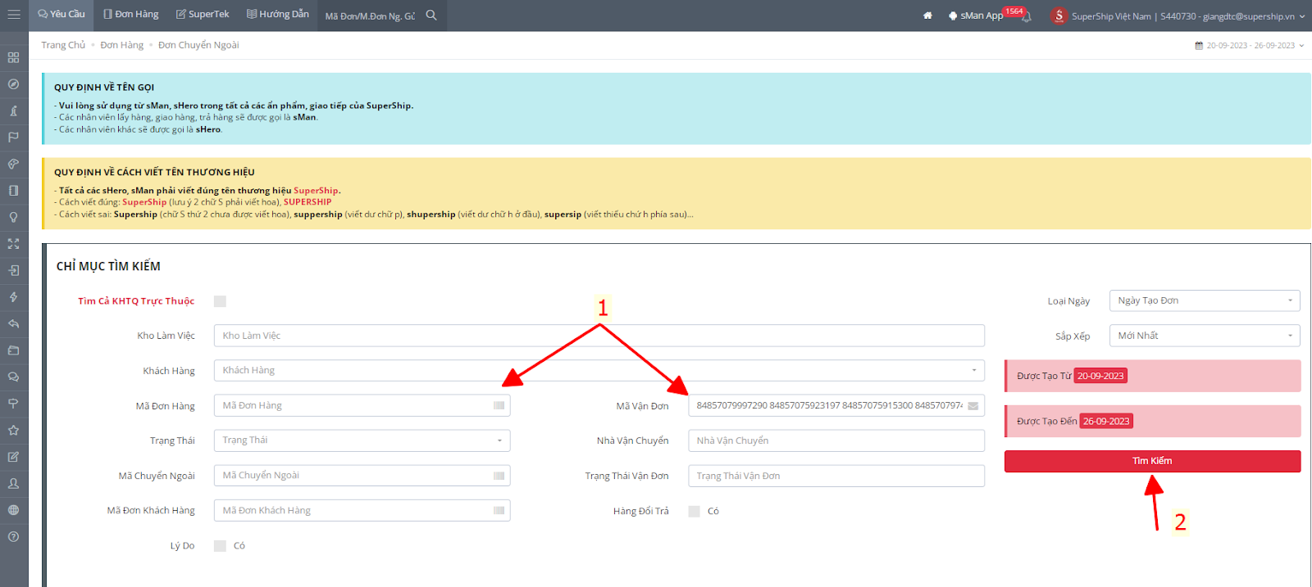Click barcode icon in Mã Chuyển Ngoài field
Image resolution: width=1312 pixels, height=587 pixels.
(x=499, y=476)
